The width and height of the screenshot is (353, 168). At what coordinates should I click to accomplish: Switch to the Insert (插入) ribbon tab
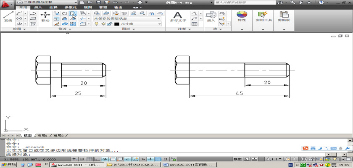tap(38, 8)
